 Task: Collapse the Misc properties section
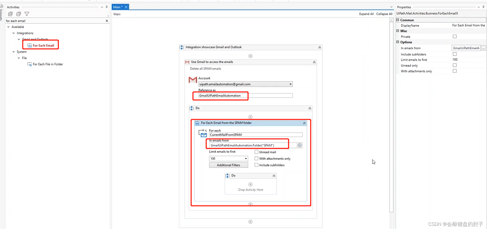[398, 31]
